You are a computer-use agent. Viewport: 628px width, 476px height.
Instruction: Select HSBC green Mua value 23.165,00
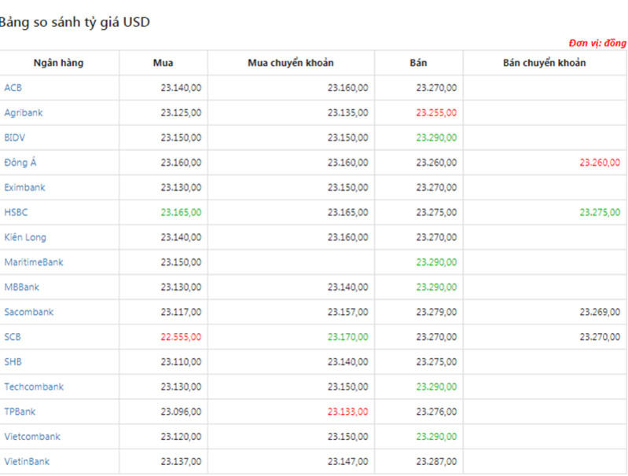tap(181, 212)
